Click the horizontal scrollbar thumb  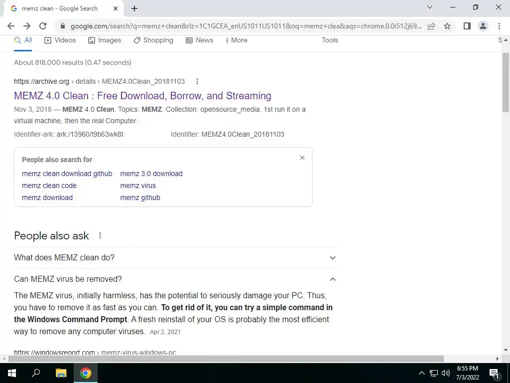[226, 359]
